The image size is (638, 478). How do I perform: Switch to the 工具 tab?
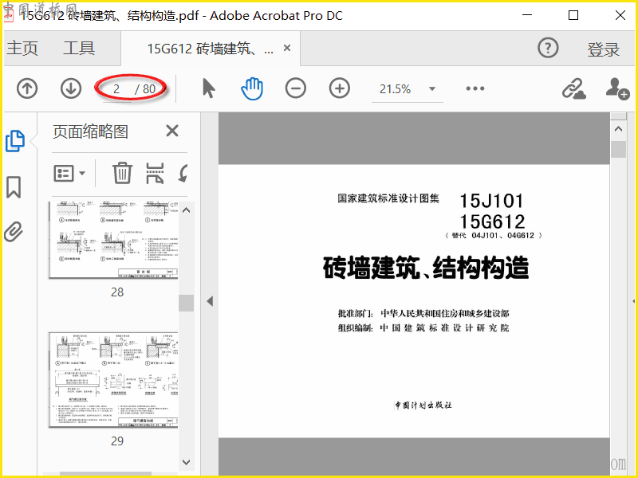pos(79,49)
